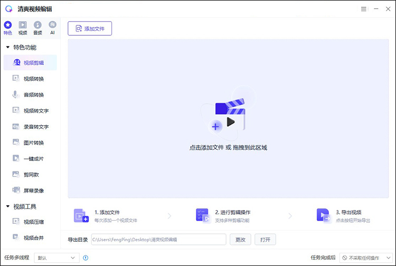Click the step 1 添加文件 icon
This screenshot has width=396, height=266.
click(x=81, y=215)
